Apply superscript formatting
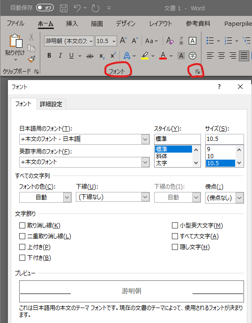This screenshot has width=252, height=323. 113,55
